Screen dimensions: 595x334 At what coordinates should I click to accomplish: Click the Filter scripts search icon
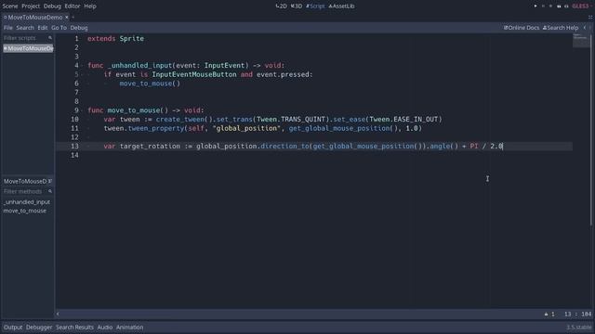(x=50, y=38)
